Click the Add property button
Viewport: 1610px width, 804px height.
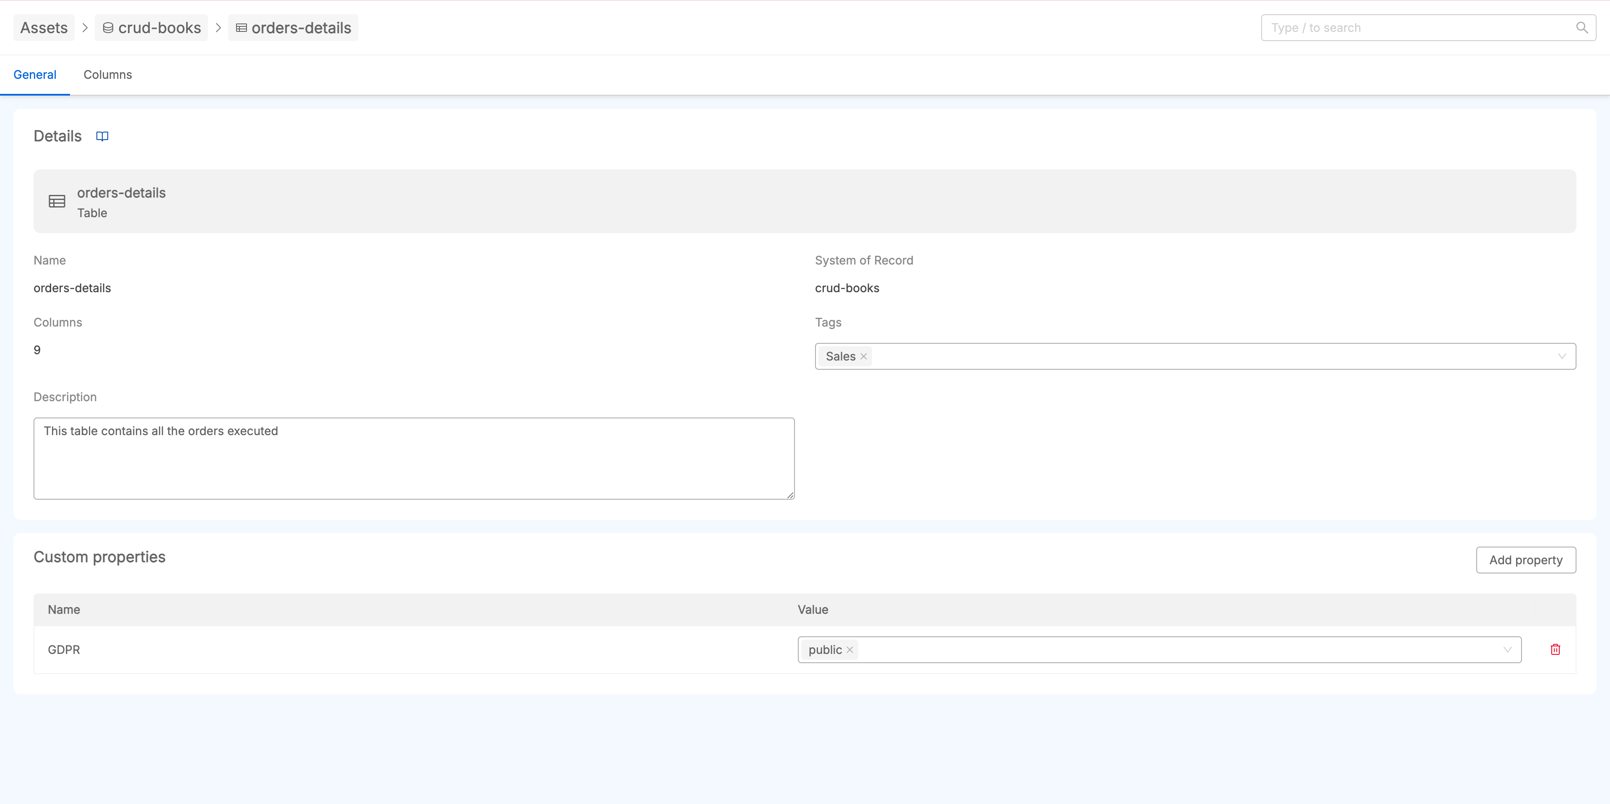click(x=1526, y=560)
